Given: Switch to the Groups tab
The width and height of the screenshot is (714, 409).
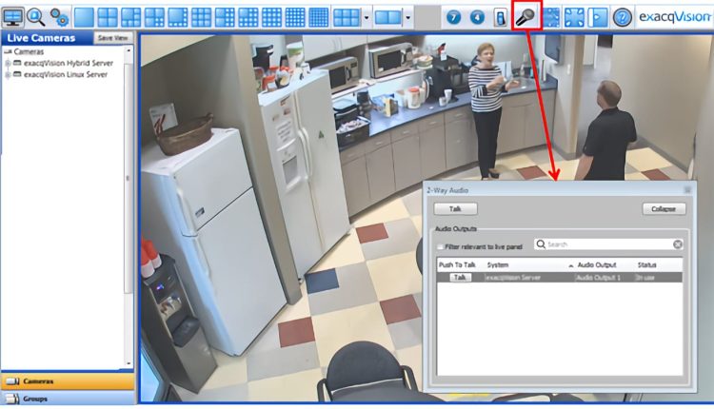Looking at the screenshot, I should (68, 399).
